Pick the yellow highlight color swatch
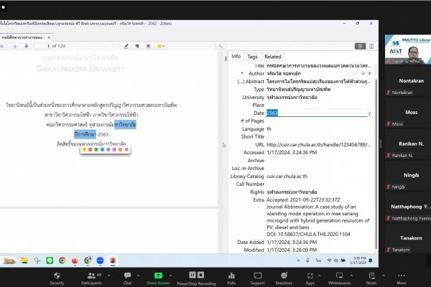Viewport: 431px width, 287px height. (84, 150)
